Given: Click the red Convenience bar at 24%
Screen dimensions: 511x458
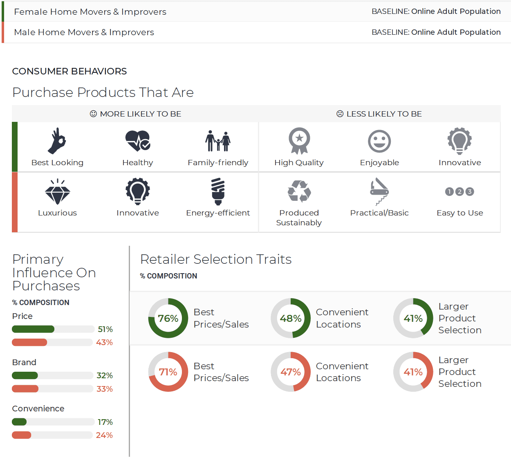Looking at the screenshot, I should click(22, 435).
